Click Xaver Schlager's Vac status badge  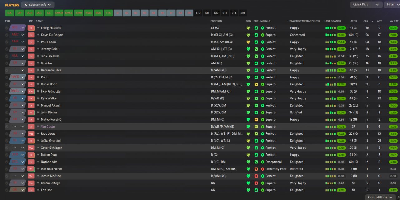(x=31, y=147)
